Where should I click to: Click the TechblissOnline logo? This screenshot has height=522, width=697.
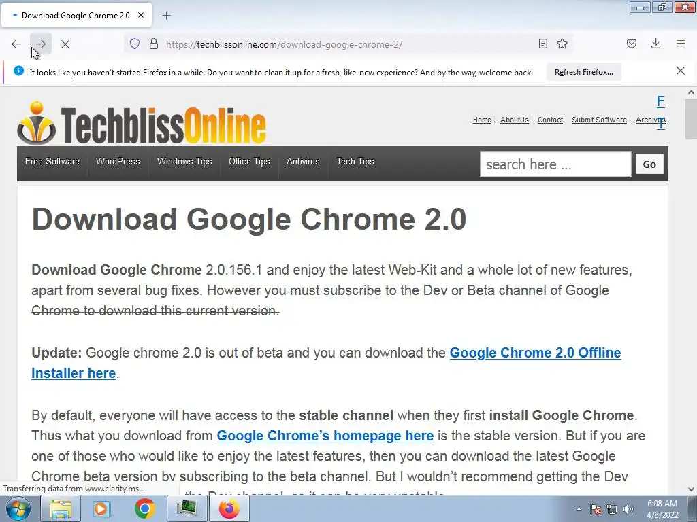click(x=142, y=124)
